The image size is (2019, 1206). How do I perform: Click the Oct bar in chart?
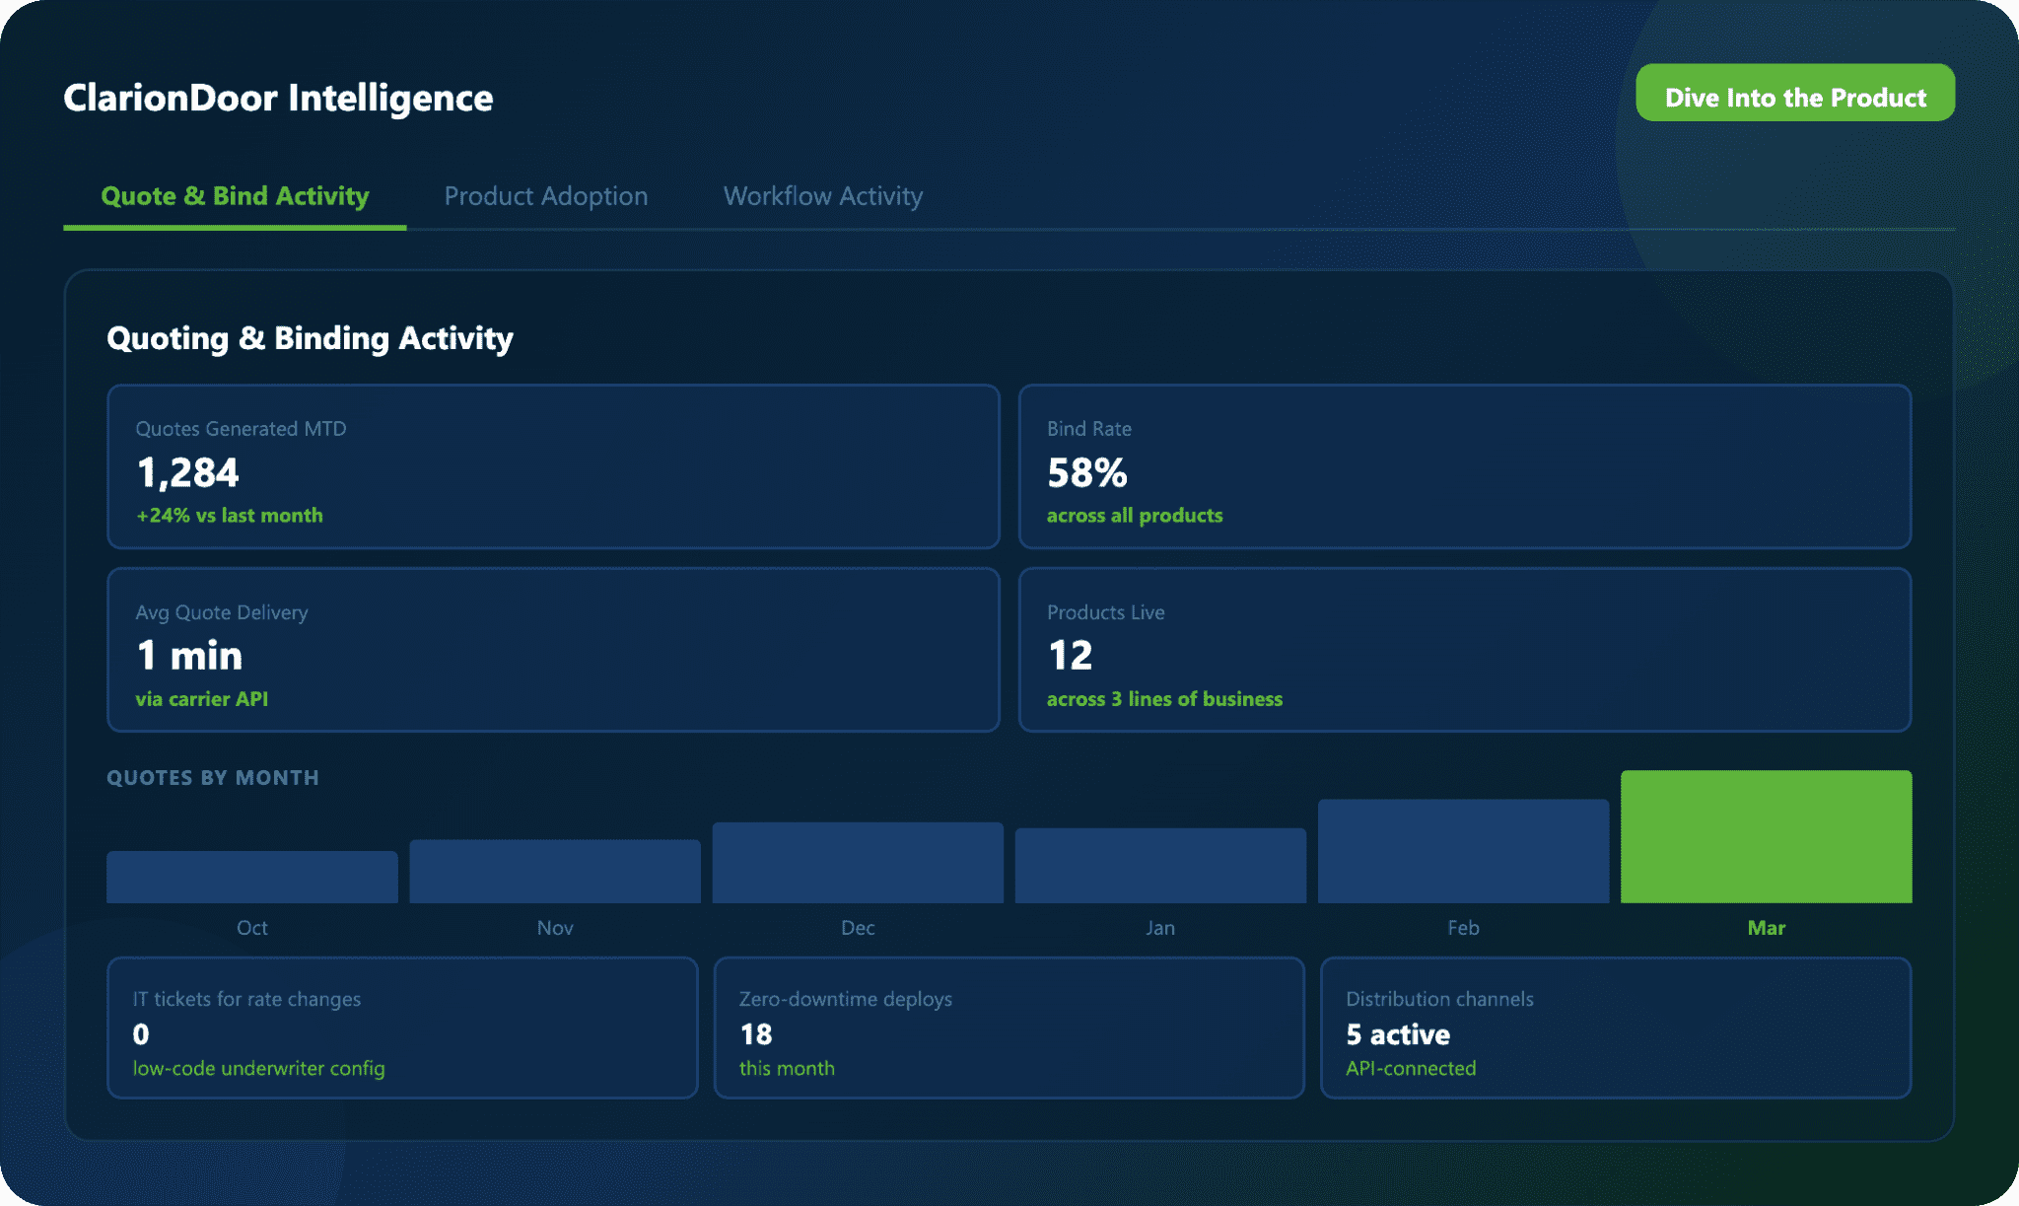click(252, 878)
